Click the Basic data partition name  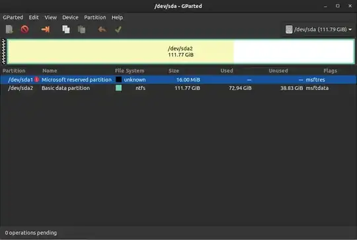tap(65, 88)
